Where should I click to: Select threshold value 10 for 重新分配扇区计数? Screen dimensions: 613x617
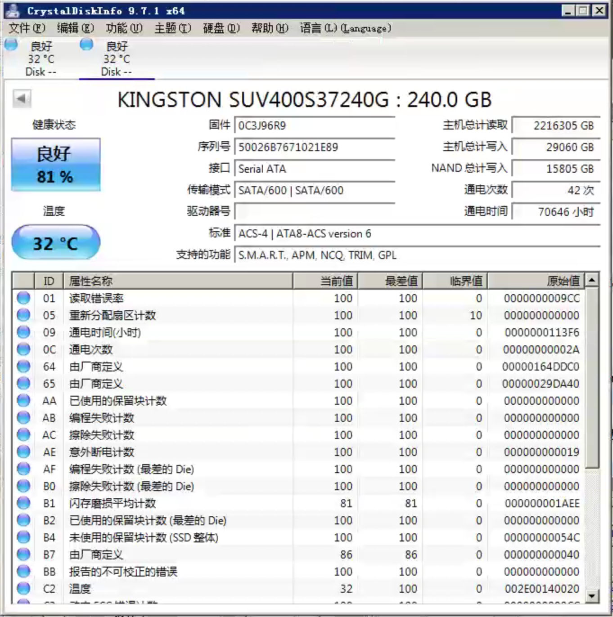point(476,315)
